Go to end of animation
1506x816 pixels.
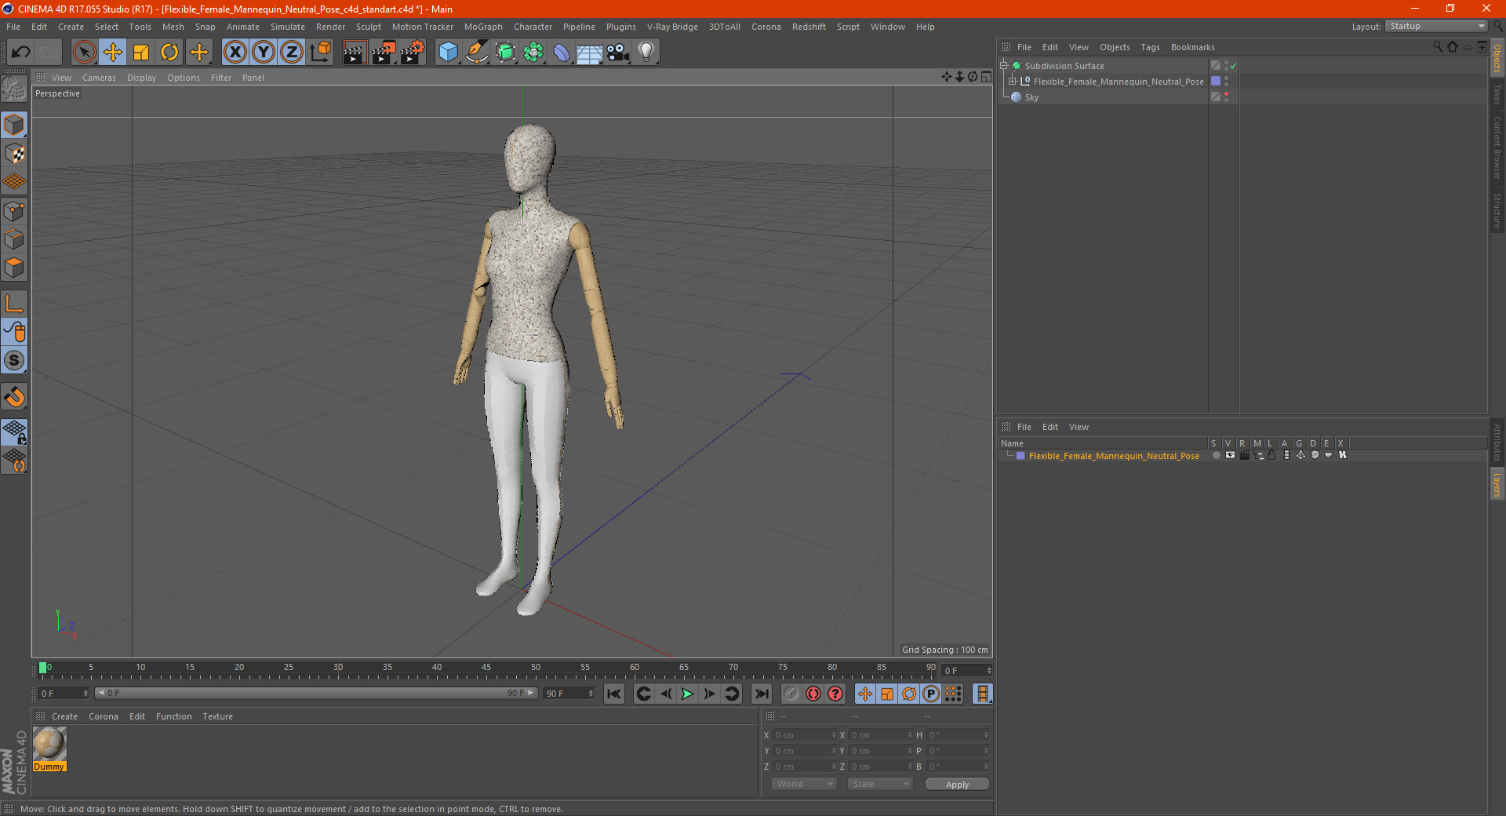pos(761,694)
